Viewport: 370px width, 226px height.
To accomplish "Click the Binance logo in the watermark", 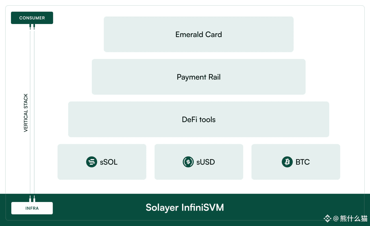I will [327, 218].
